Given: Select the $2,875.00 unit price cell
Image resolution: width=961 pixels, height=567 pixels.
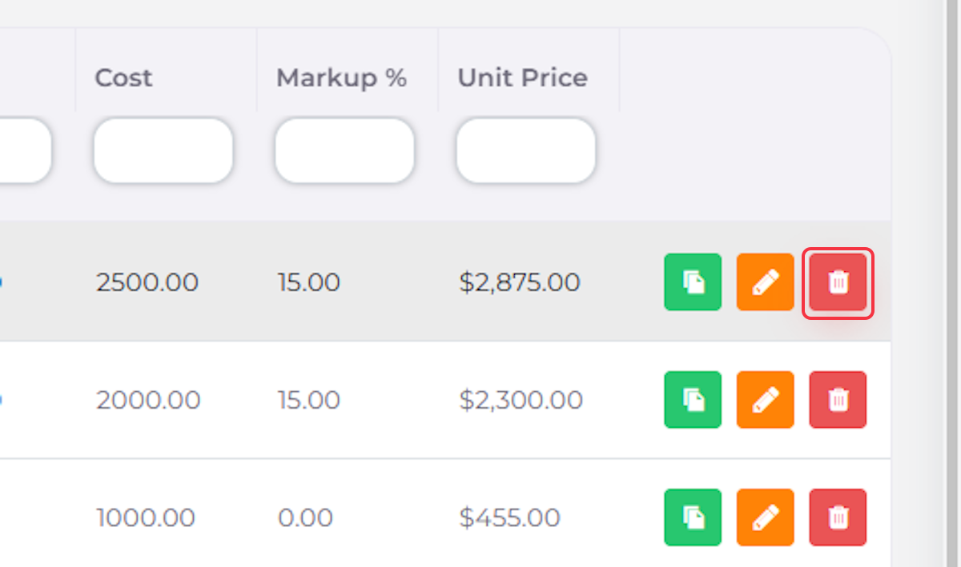Looking at the screenshot, I should pyautogui.click(x=519, y=282).
